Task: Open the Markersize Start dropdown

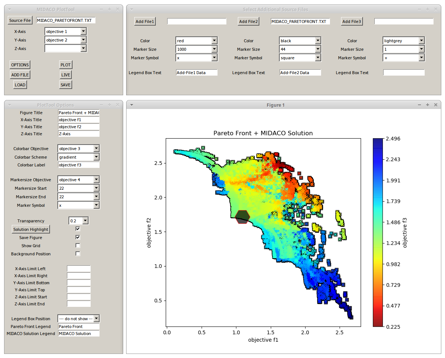Action: [78, 188]
